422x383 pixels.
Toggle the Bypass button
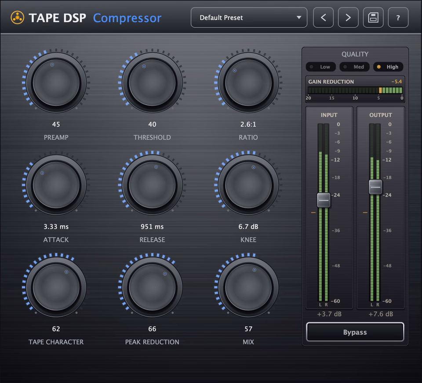(x=355, y=332)
